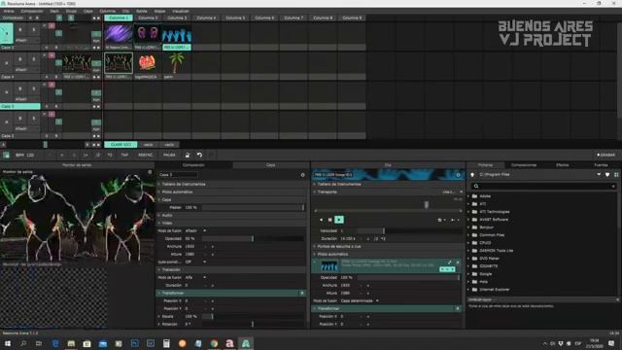The width and height of the screenshot is (622, 350).
Task: Click the clip source expand arrows icon
Action: pyautogui.click(x=449, y=262)
